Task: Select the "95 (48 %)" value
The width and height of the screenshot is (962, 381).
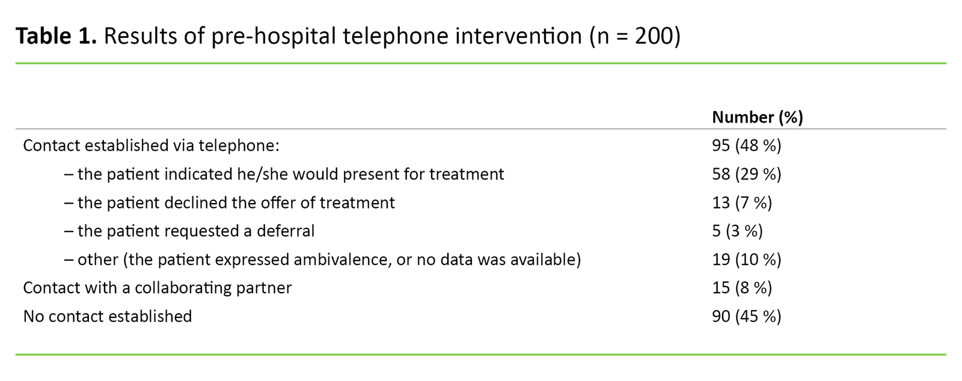Action: tap(746, 146)
